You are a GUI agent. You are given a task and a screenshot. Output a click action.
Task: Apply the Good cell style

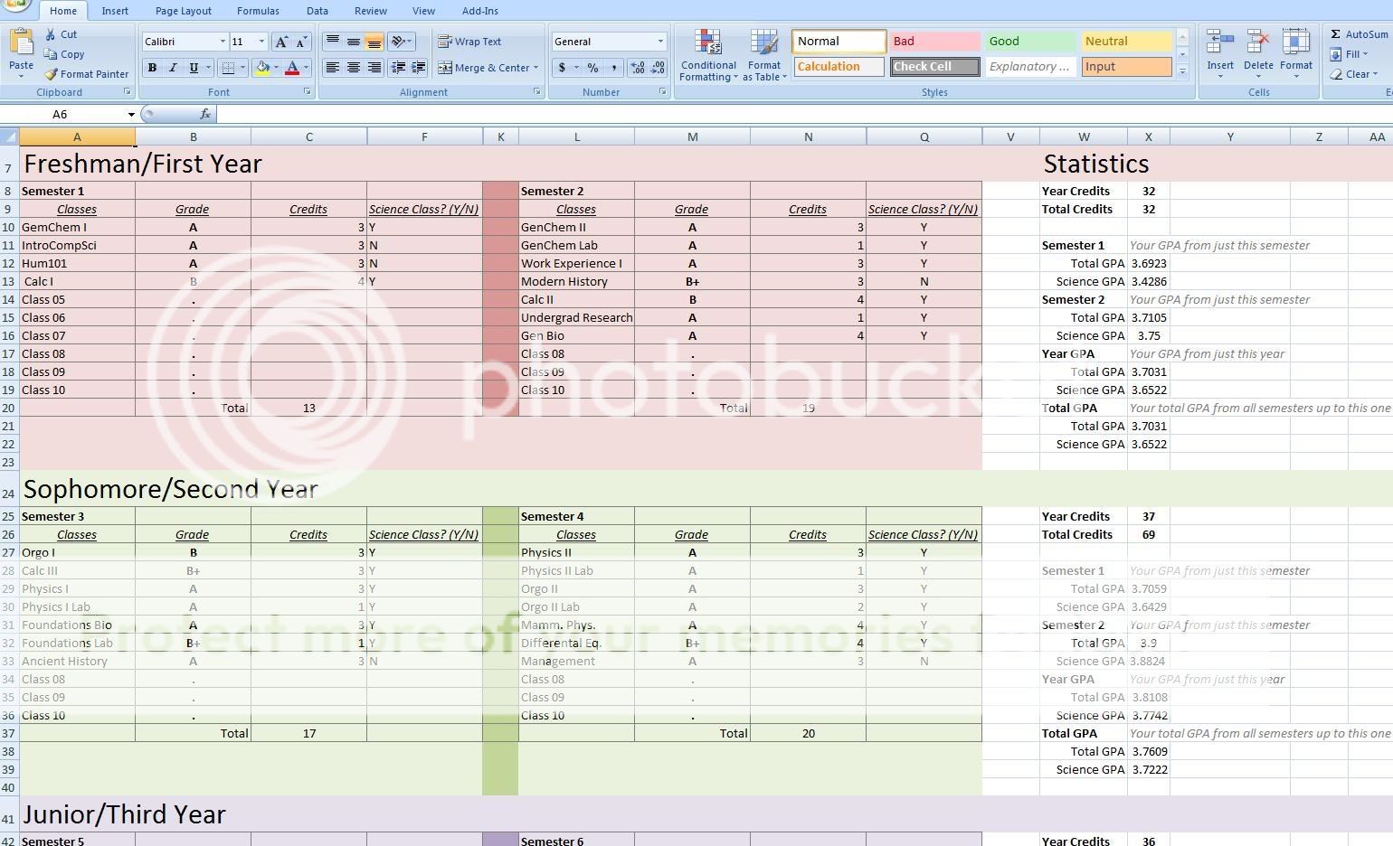(1031, 42)
